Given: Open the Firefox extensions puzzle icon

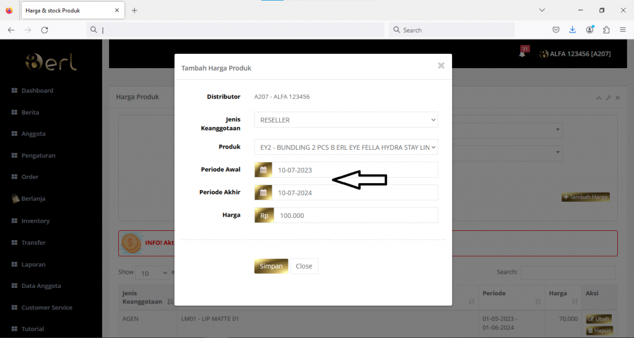Looking at the screenshot, I should tap(606, 30).
